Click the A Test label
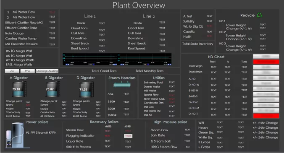284x153 pixels. [x=188, y=16]
